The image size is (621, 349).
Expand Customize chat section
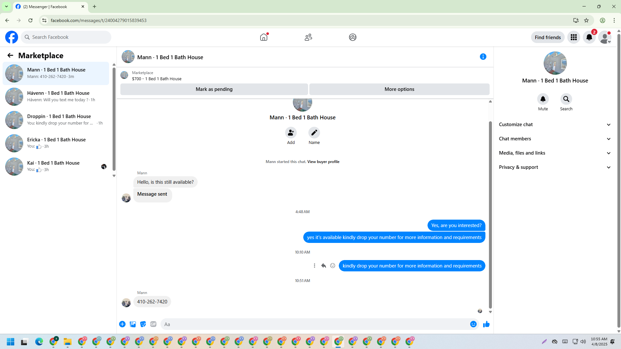tap(555, 125)
